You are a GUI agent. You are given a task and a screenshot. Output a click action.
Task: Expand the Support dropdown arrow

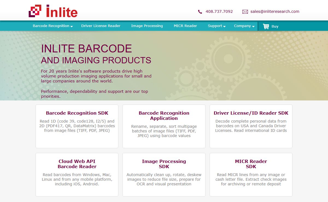(x=224, y=27)
